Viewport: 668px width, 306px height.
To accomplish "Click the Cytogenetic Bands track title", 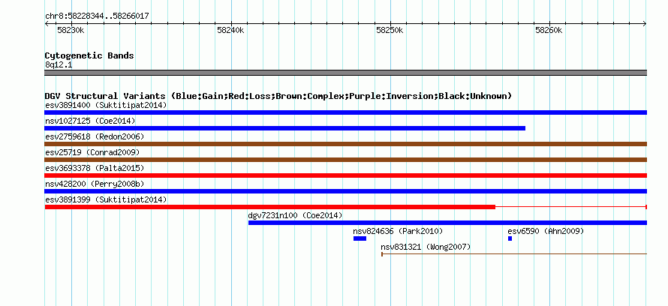I will (89, 55).
